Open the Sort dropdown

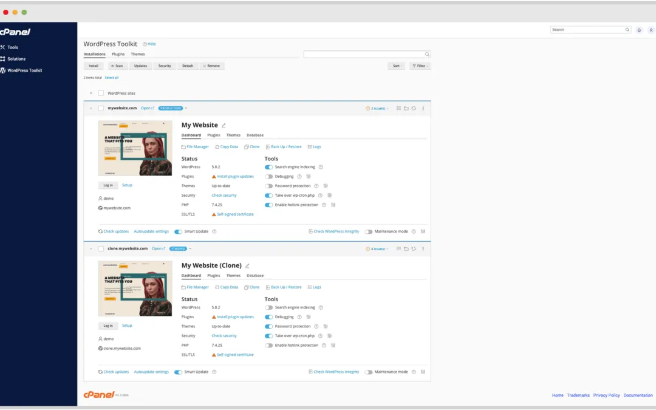(396, 66)
